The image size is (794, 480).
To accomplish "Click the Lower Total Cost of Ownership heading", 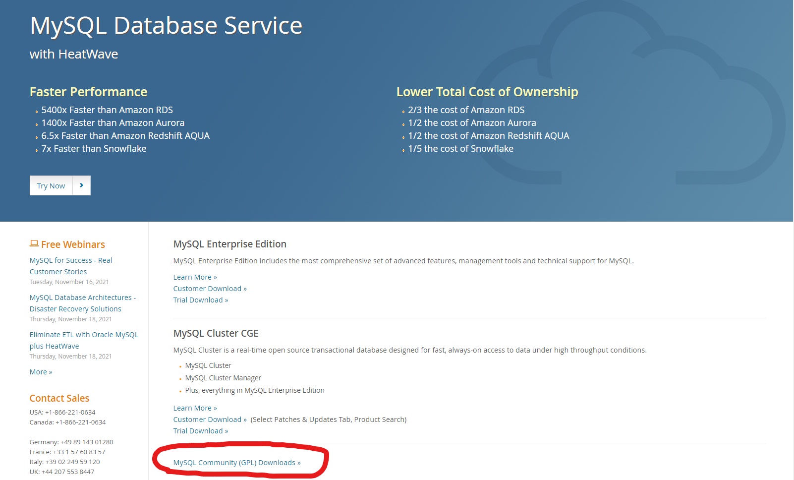I will click(x=487, y=92).
